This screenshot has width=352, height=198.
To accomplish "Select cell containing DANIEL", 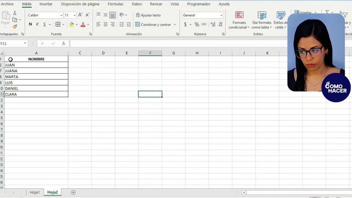I will click(36, 88).
